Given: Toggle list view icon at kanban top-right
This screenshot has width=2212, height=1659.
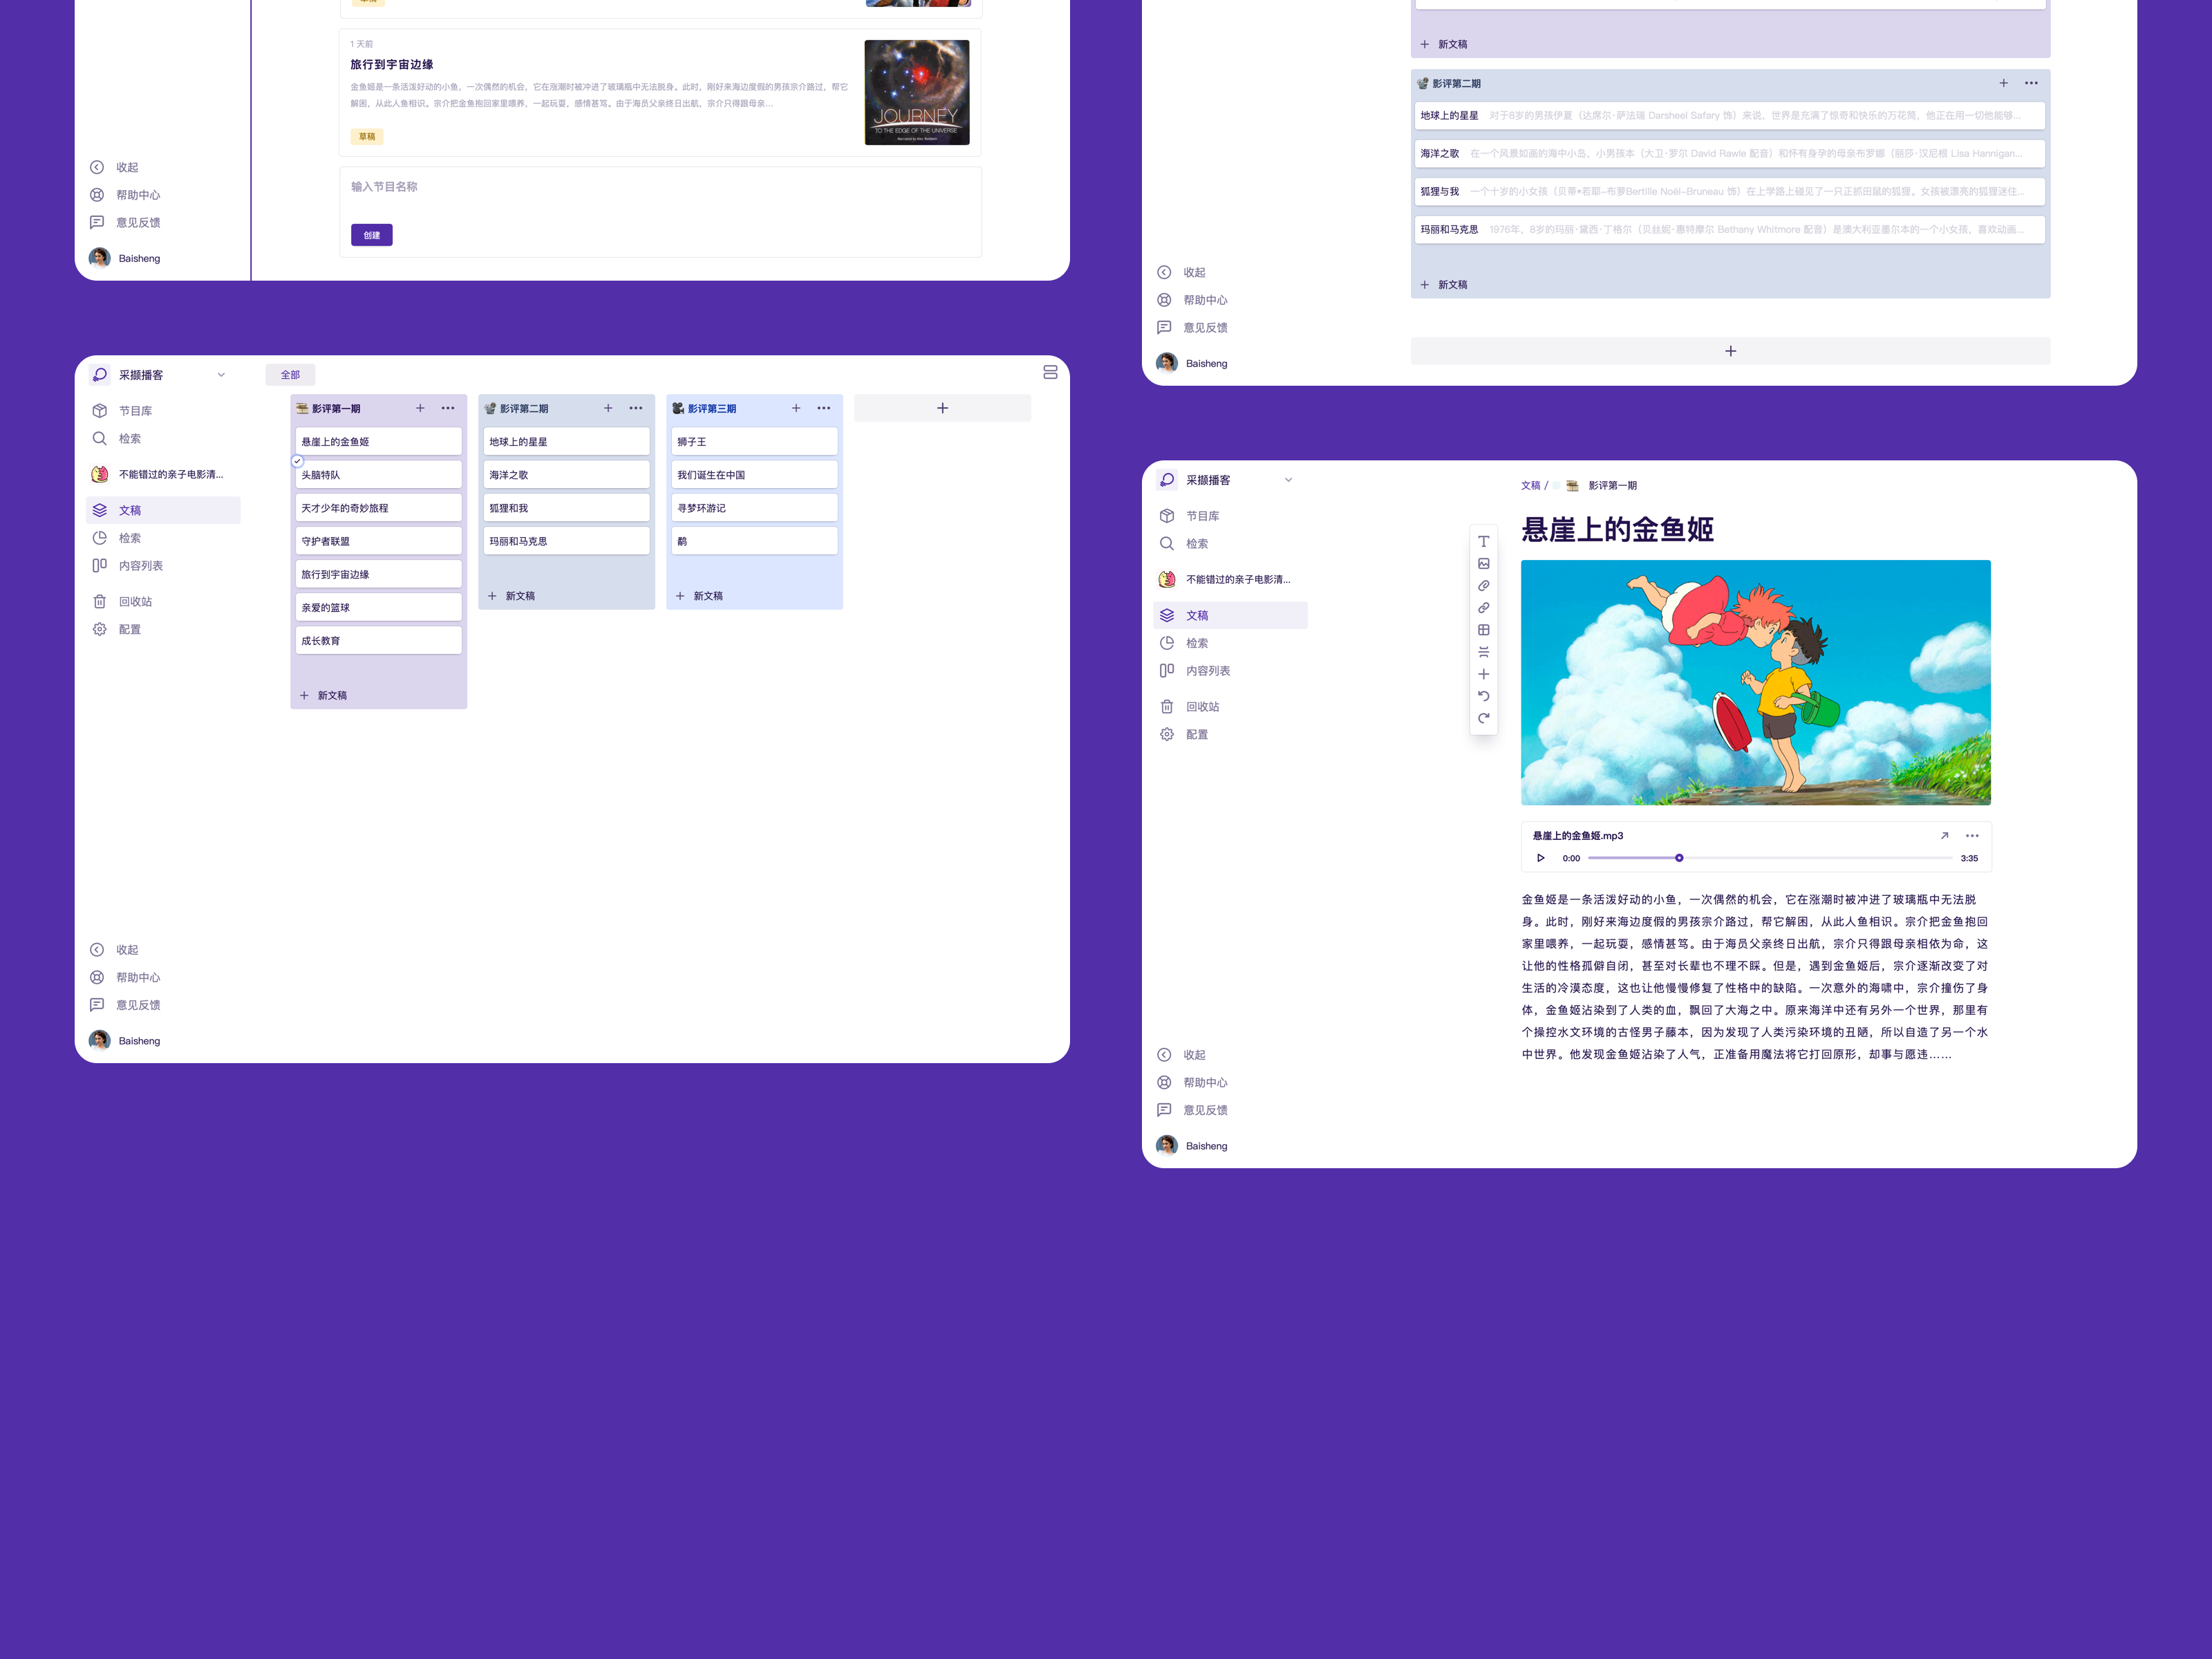Looking at the screenshot, I should (1050, 372).
